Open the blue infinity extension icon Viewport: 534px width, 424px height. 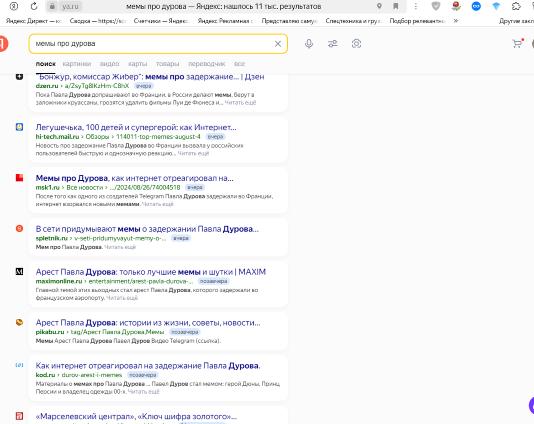coord(476,6)
